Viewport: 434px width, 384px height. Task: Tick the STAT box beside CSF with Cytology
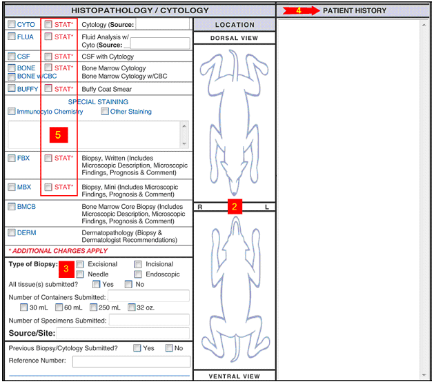click(48, 57)
